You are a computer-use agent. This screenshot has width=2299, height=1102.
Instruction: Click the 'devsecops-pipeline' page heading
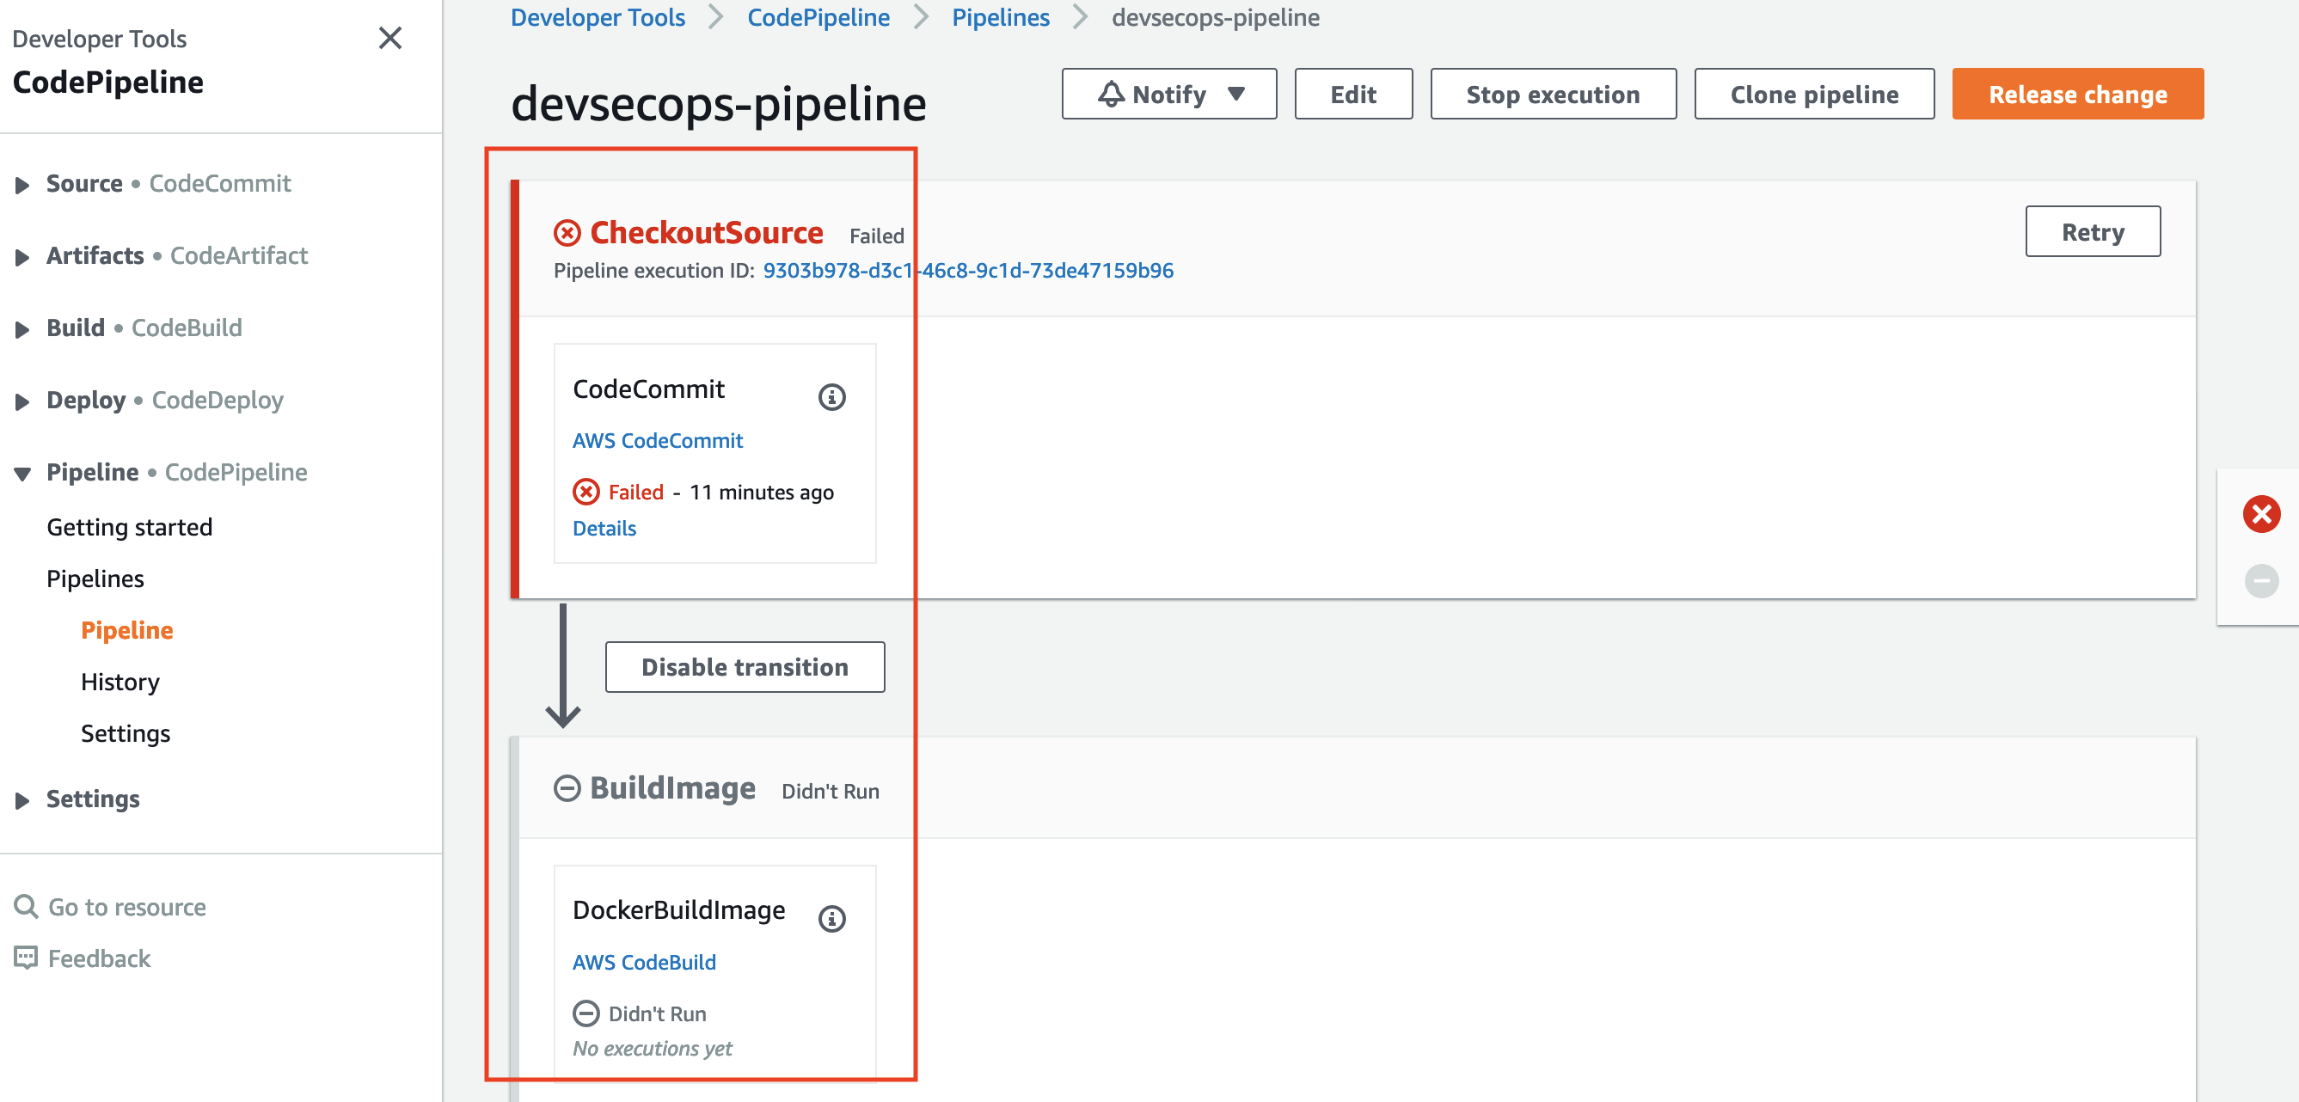pos(719,103)
